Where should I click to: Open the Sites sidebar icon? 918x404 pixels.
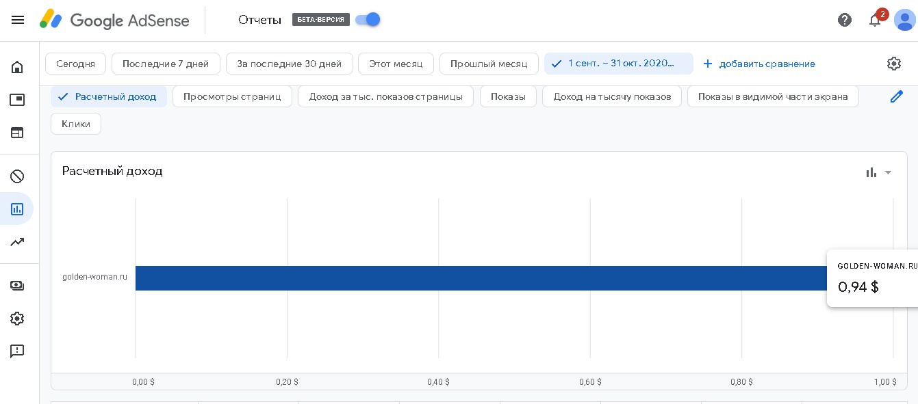[17, 133]
